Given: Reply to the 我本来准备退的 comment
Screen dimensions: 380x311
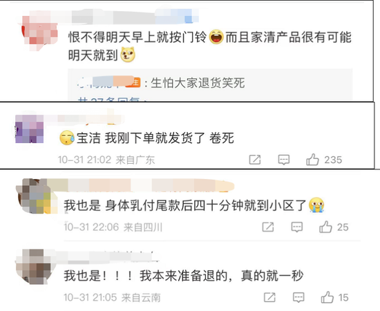Looking at the screenshot, I should (x=298, y=297).
